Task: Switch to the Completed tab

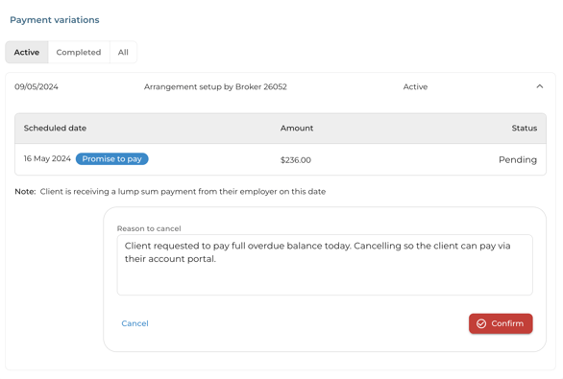Action: [x=79, y=53]
